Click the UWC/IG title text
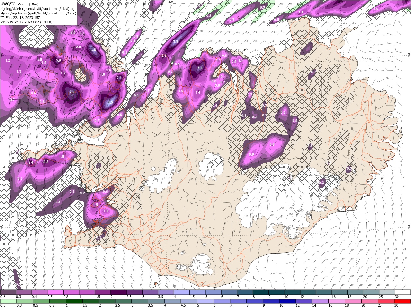The height and width of the screenshot is (308, 411). pyautogui.click(x=8, y=4)
